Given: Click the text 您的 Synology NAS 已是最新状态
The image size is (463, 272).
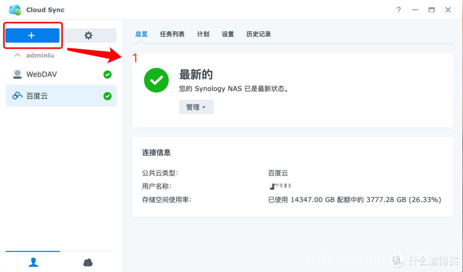Looking at the screenshot, I should pos(234,89).
